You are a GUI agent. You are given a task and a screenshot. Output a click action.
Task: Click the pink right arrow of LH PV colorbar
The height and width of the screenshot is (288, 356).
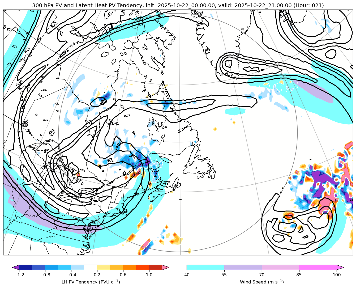click(x=166, y=267)
